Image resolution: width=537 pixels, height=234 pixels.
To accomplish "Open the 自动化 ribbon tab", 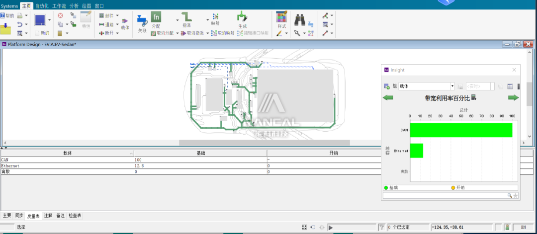I will pyautogui.click(x=42, y=5).
